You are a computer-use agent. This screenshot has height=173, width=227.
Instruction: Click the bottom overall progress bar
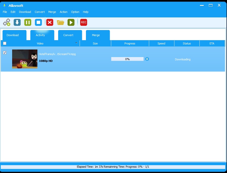pos(113,167)
